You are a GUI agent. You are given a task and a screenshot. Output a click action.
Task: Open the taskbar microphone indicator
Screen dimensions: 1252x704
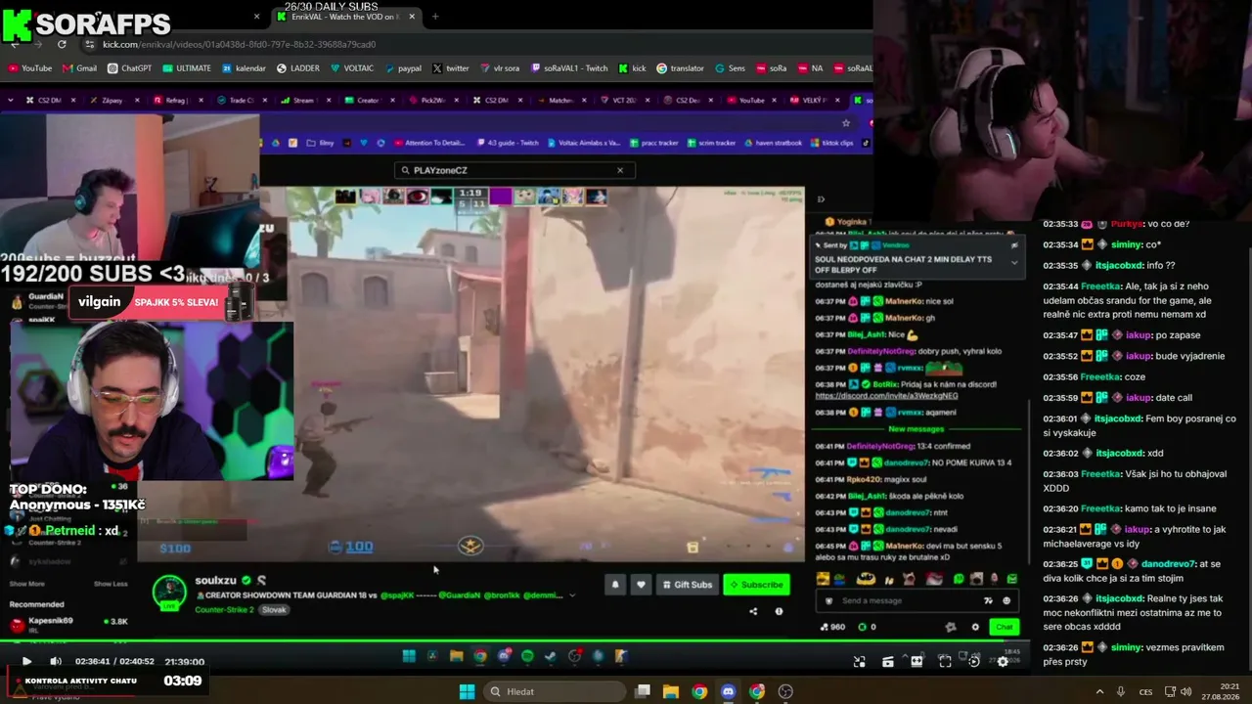(1121, 691)
